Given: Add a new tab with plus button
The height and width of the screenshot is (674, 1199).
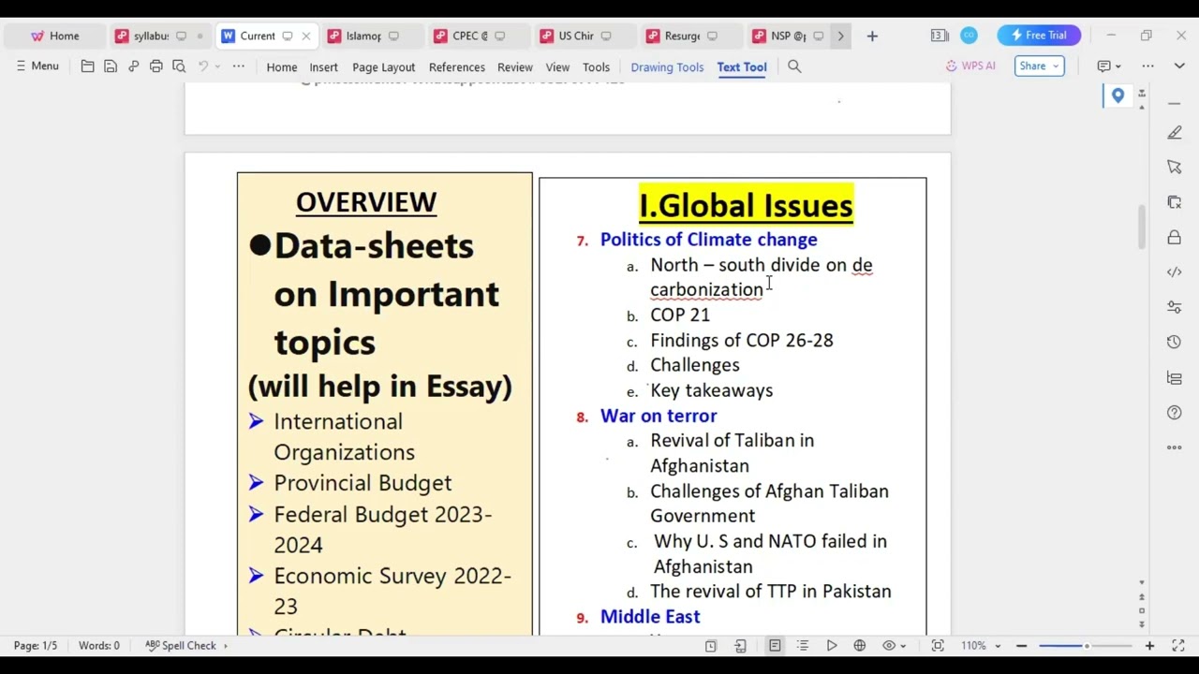Looking at the screenshot, I should 872,36.
